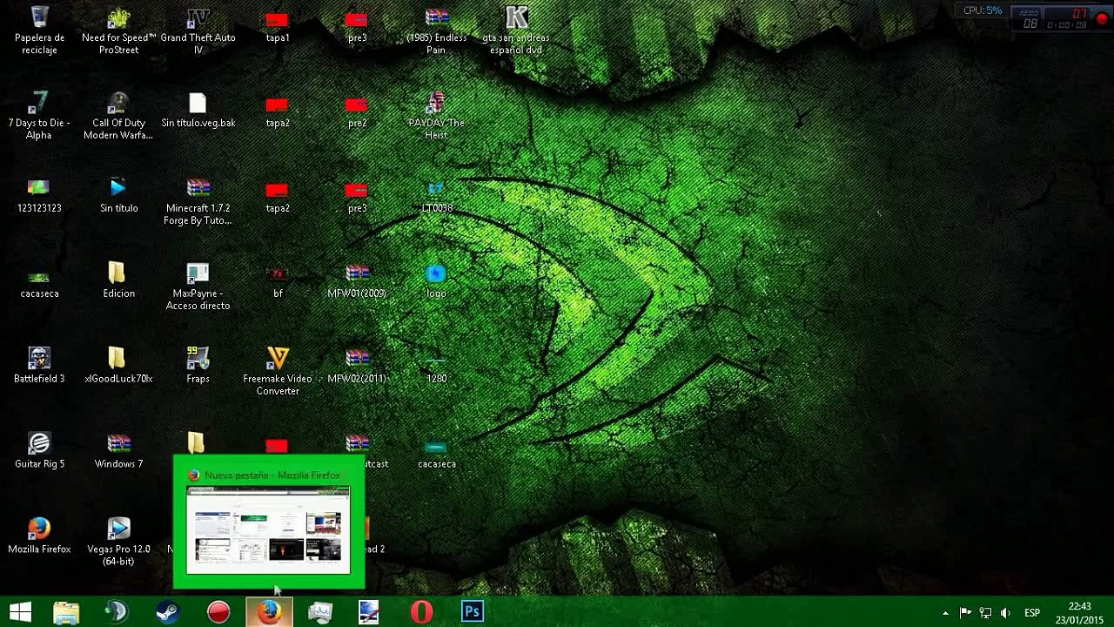This screenshot has height=627, width=1114.
Task: Select the Fraps shortcut
Action: point(198,366)
